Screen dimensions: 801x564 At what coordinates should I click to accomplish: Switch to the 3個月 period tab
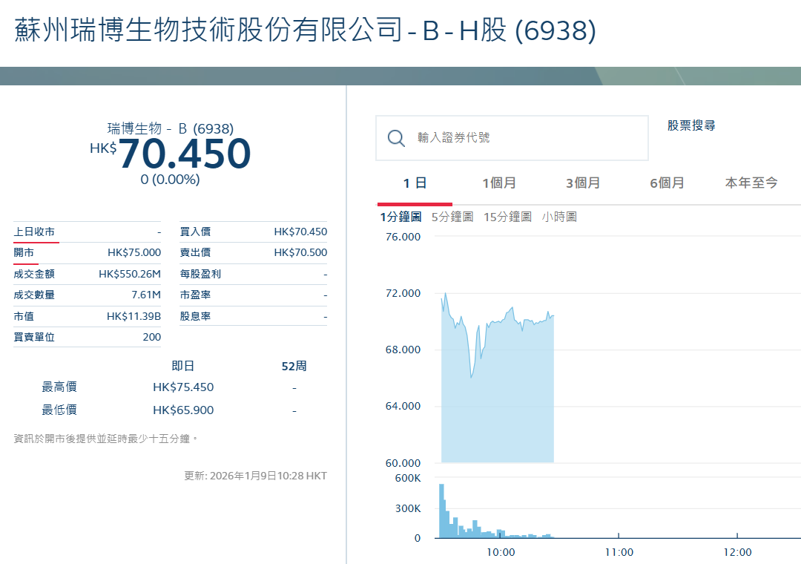(x=583, y=182)
